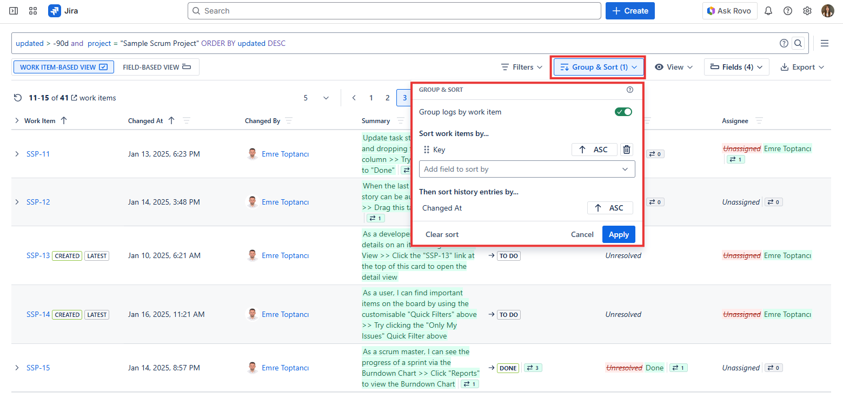Open the Jira settings gear icon
The height and width of the screenshot is (406, 843).
807,11
